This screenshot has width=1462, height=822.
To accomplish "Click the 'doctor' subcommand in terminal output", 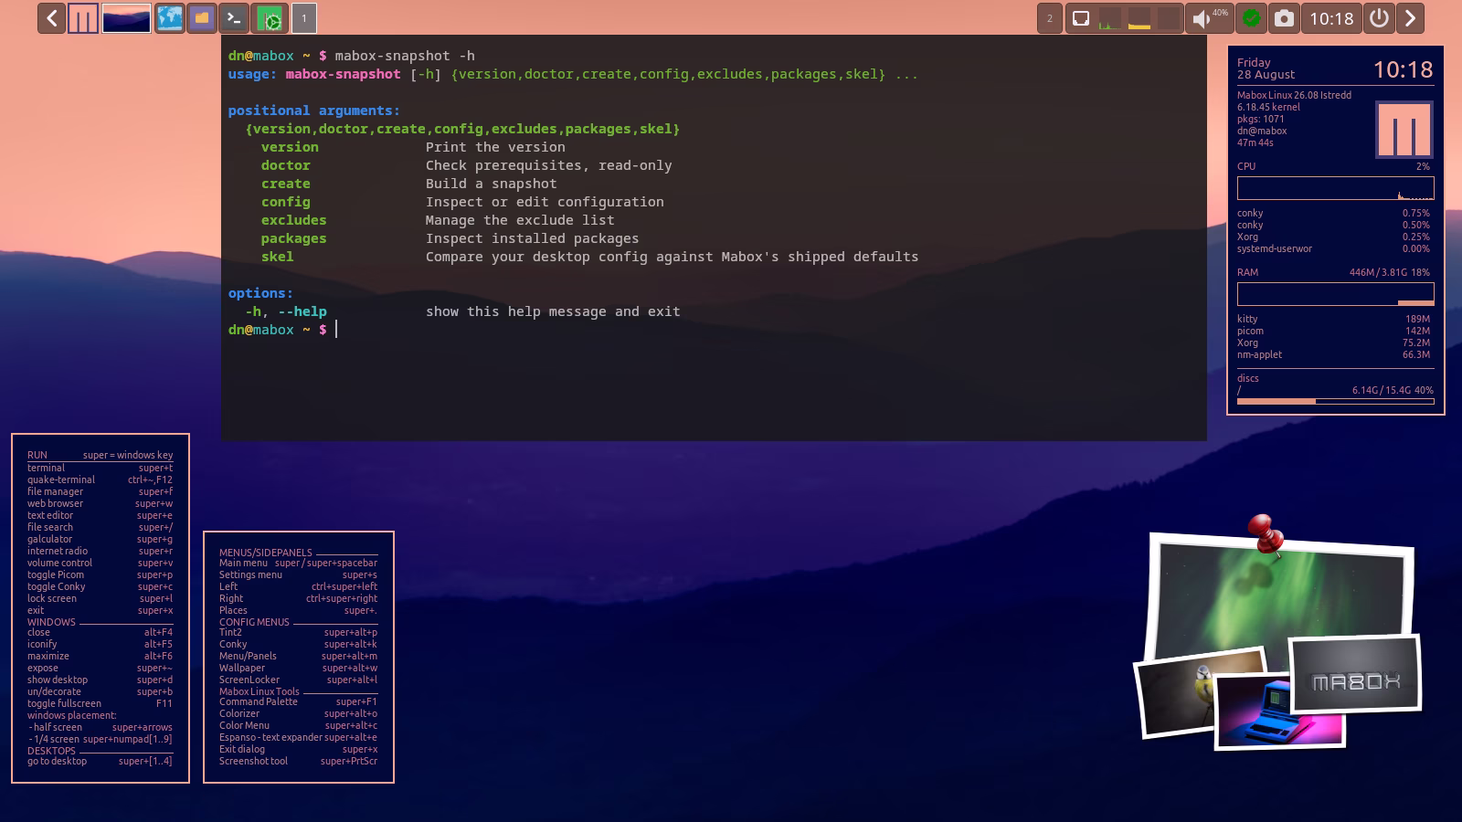I will coord(285,165).
